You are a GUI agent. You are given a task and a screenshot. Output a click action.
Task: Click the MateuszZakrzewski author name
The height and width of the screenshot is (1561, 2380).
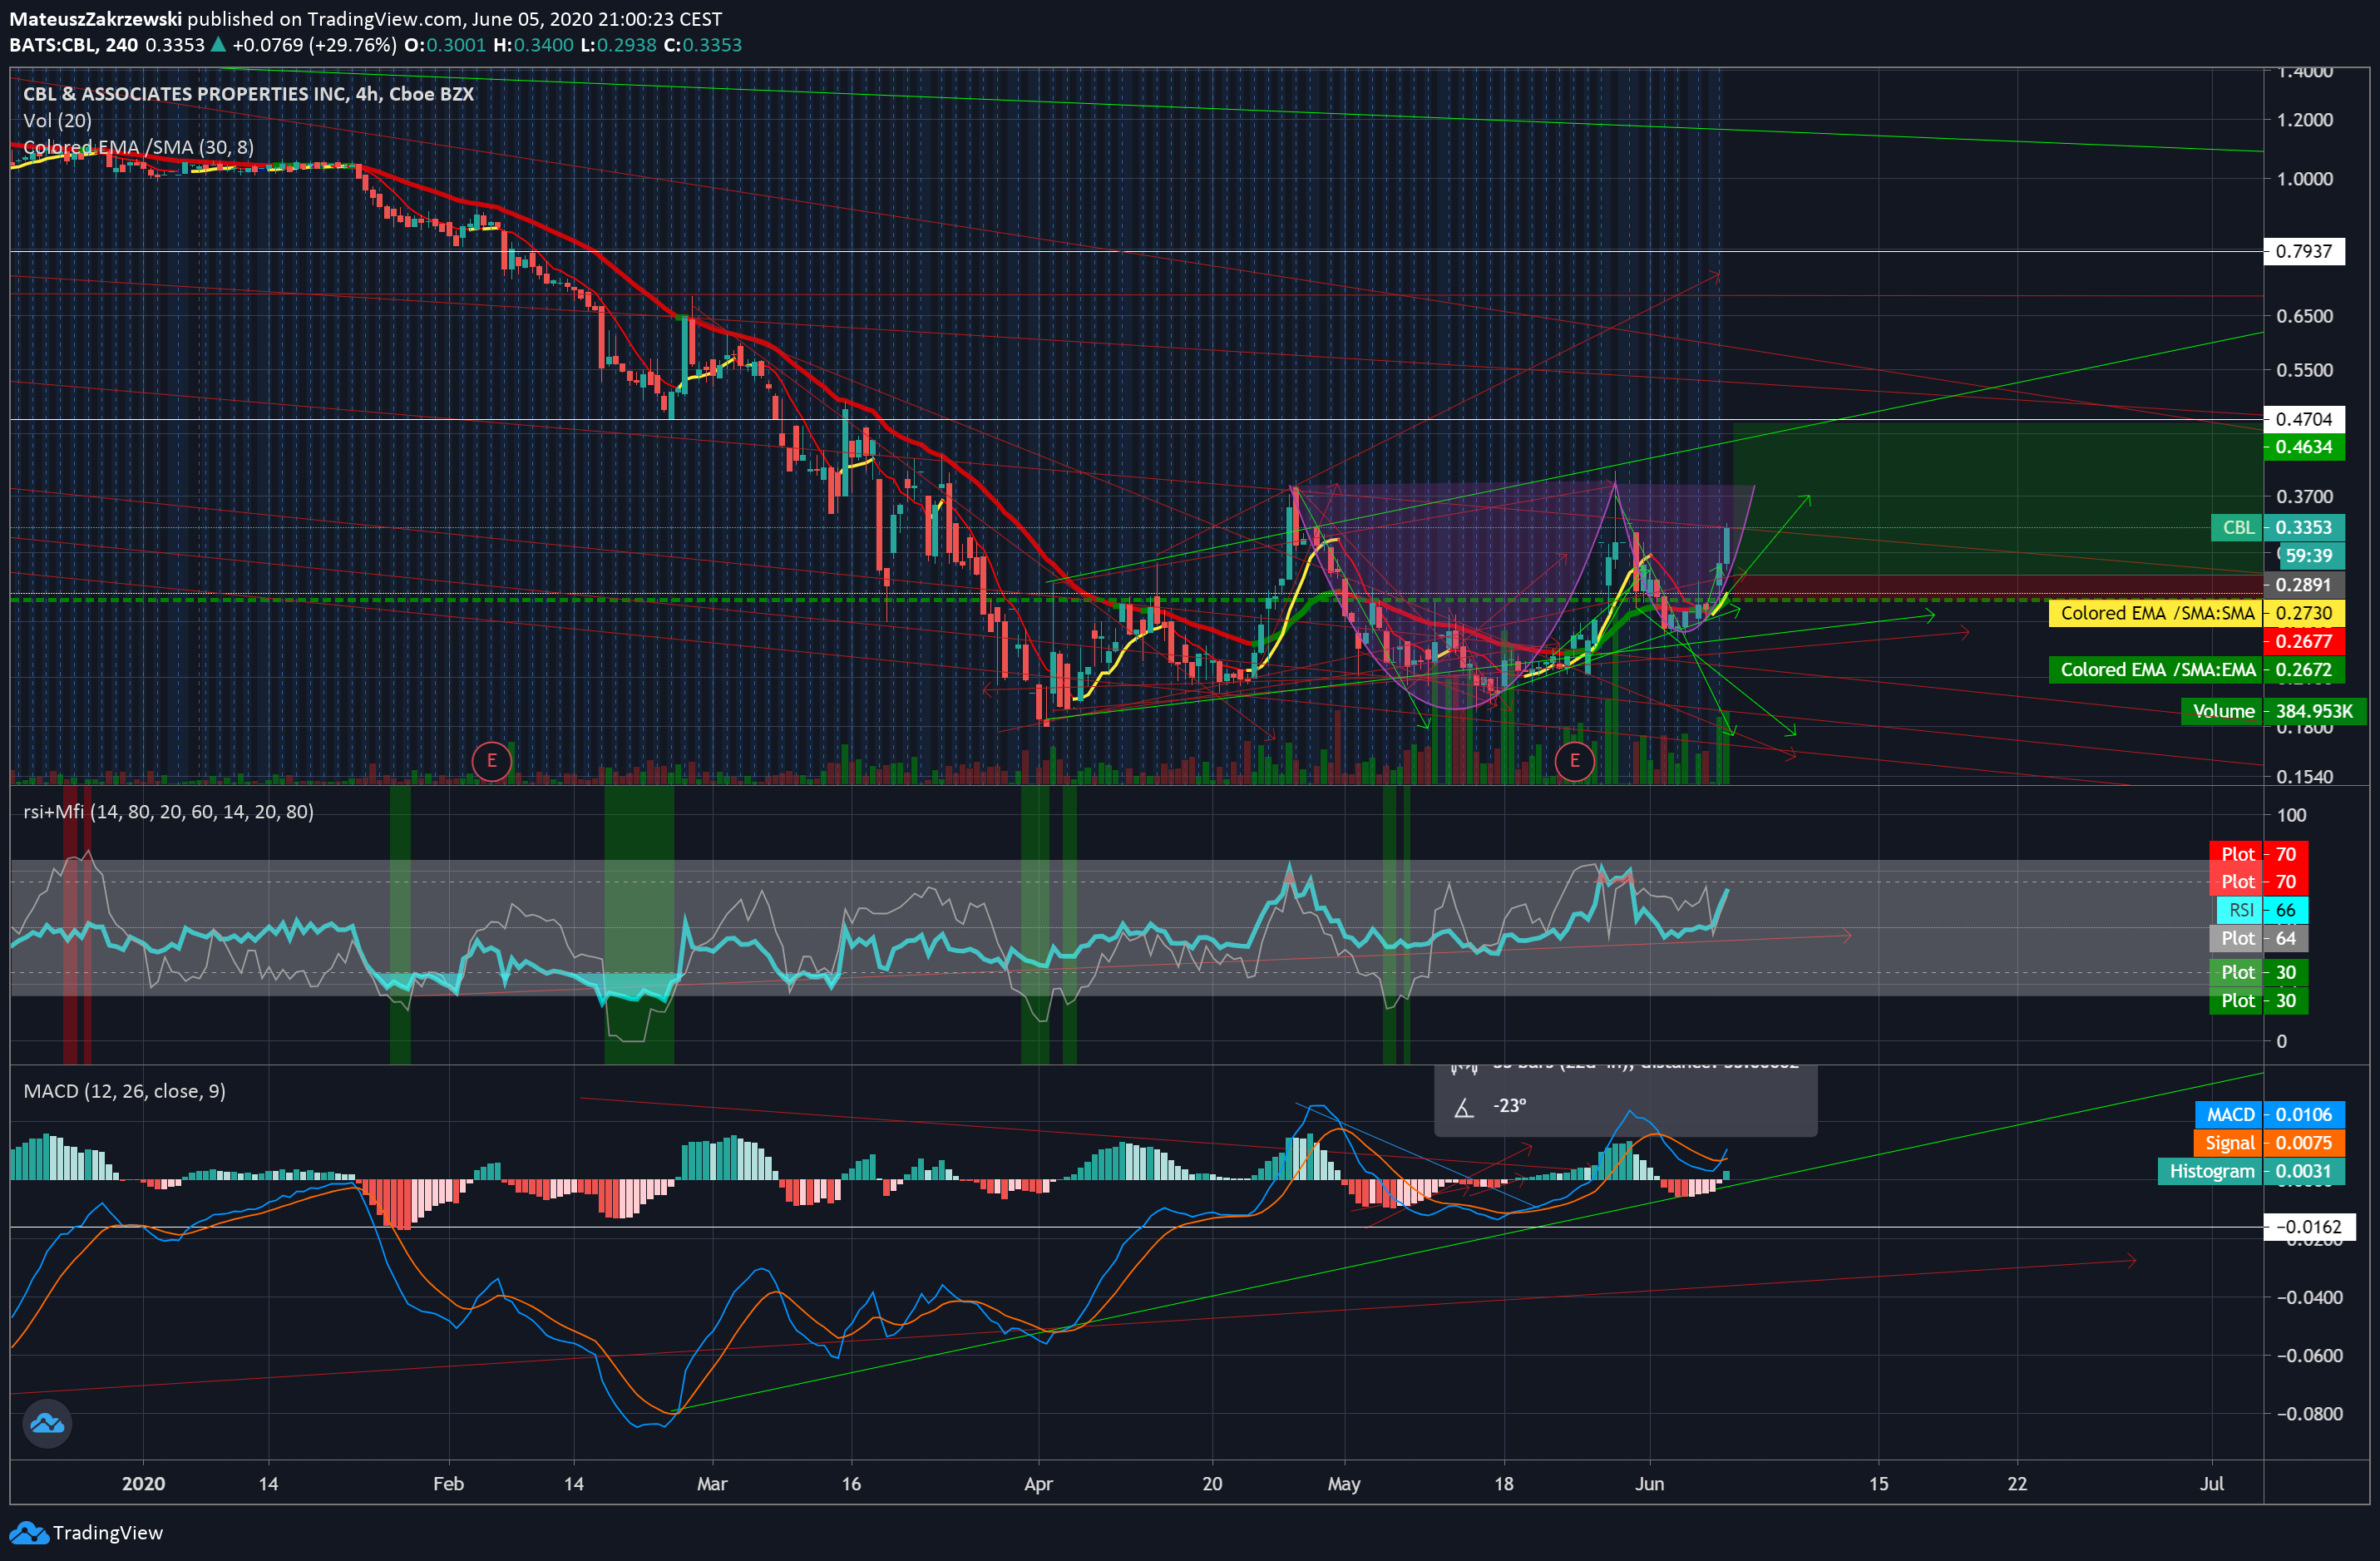95,19
